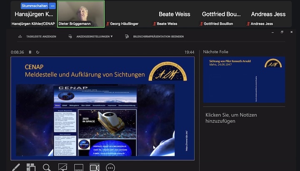Open more slide show options
Viewport: 300px width, 171px height.
click(x=110, y=167)
